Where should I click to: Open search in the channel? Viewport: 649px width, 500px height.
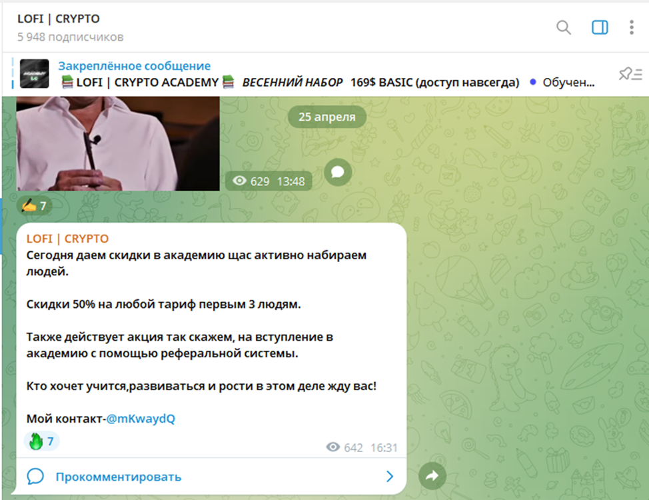pyautogui.click(x=563, y=27)
